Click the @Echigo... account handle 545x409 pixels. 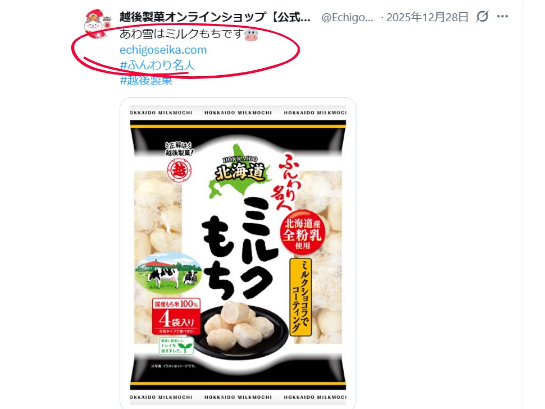click(347, 17)
